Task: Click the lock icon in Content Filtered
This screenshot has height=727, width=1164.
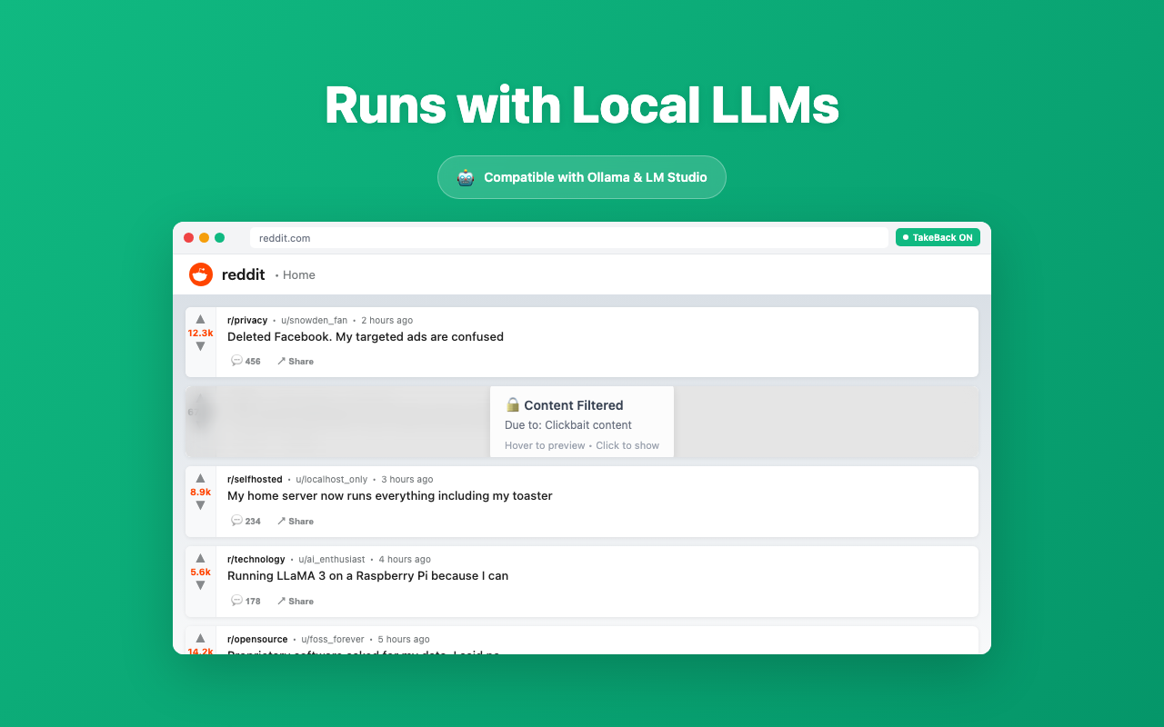Action: click(513, 405)
